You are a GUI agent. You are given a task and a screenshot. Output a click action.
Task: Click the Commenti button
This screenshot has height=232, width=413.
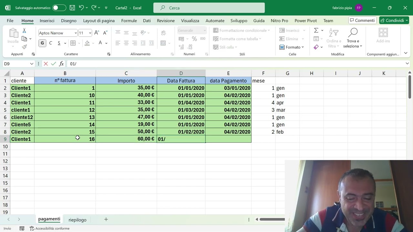(362, 20)
